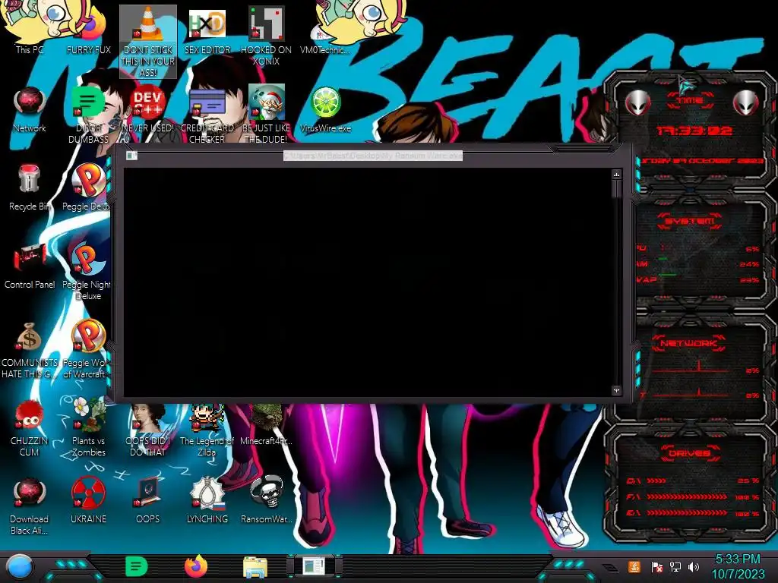
Task: Open the FURRY FUX Firefox shortcut
Action: [x=88, y=30]
